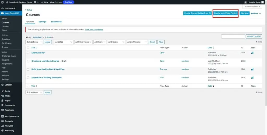Viewport: 267px width, 135px height.
Task: Click the Comments icon in sidebar
Action: point(3,105)
